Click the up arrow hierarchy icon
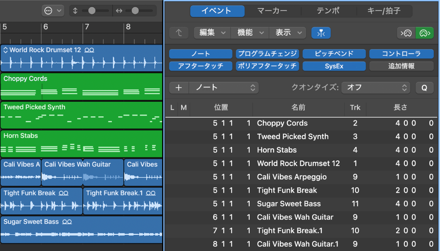 [179, 33]
